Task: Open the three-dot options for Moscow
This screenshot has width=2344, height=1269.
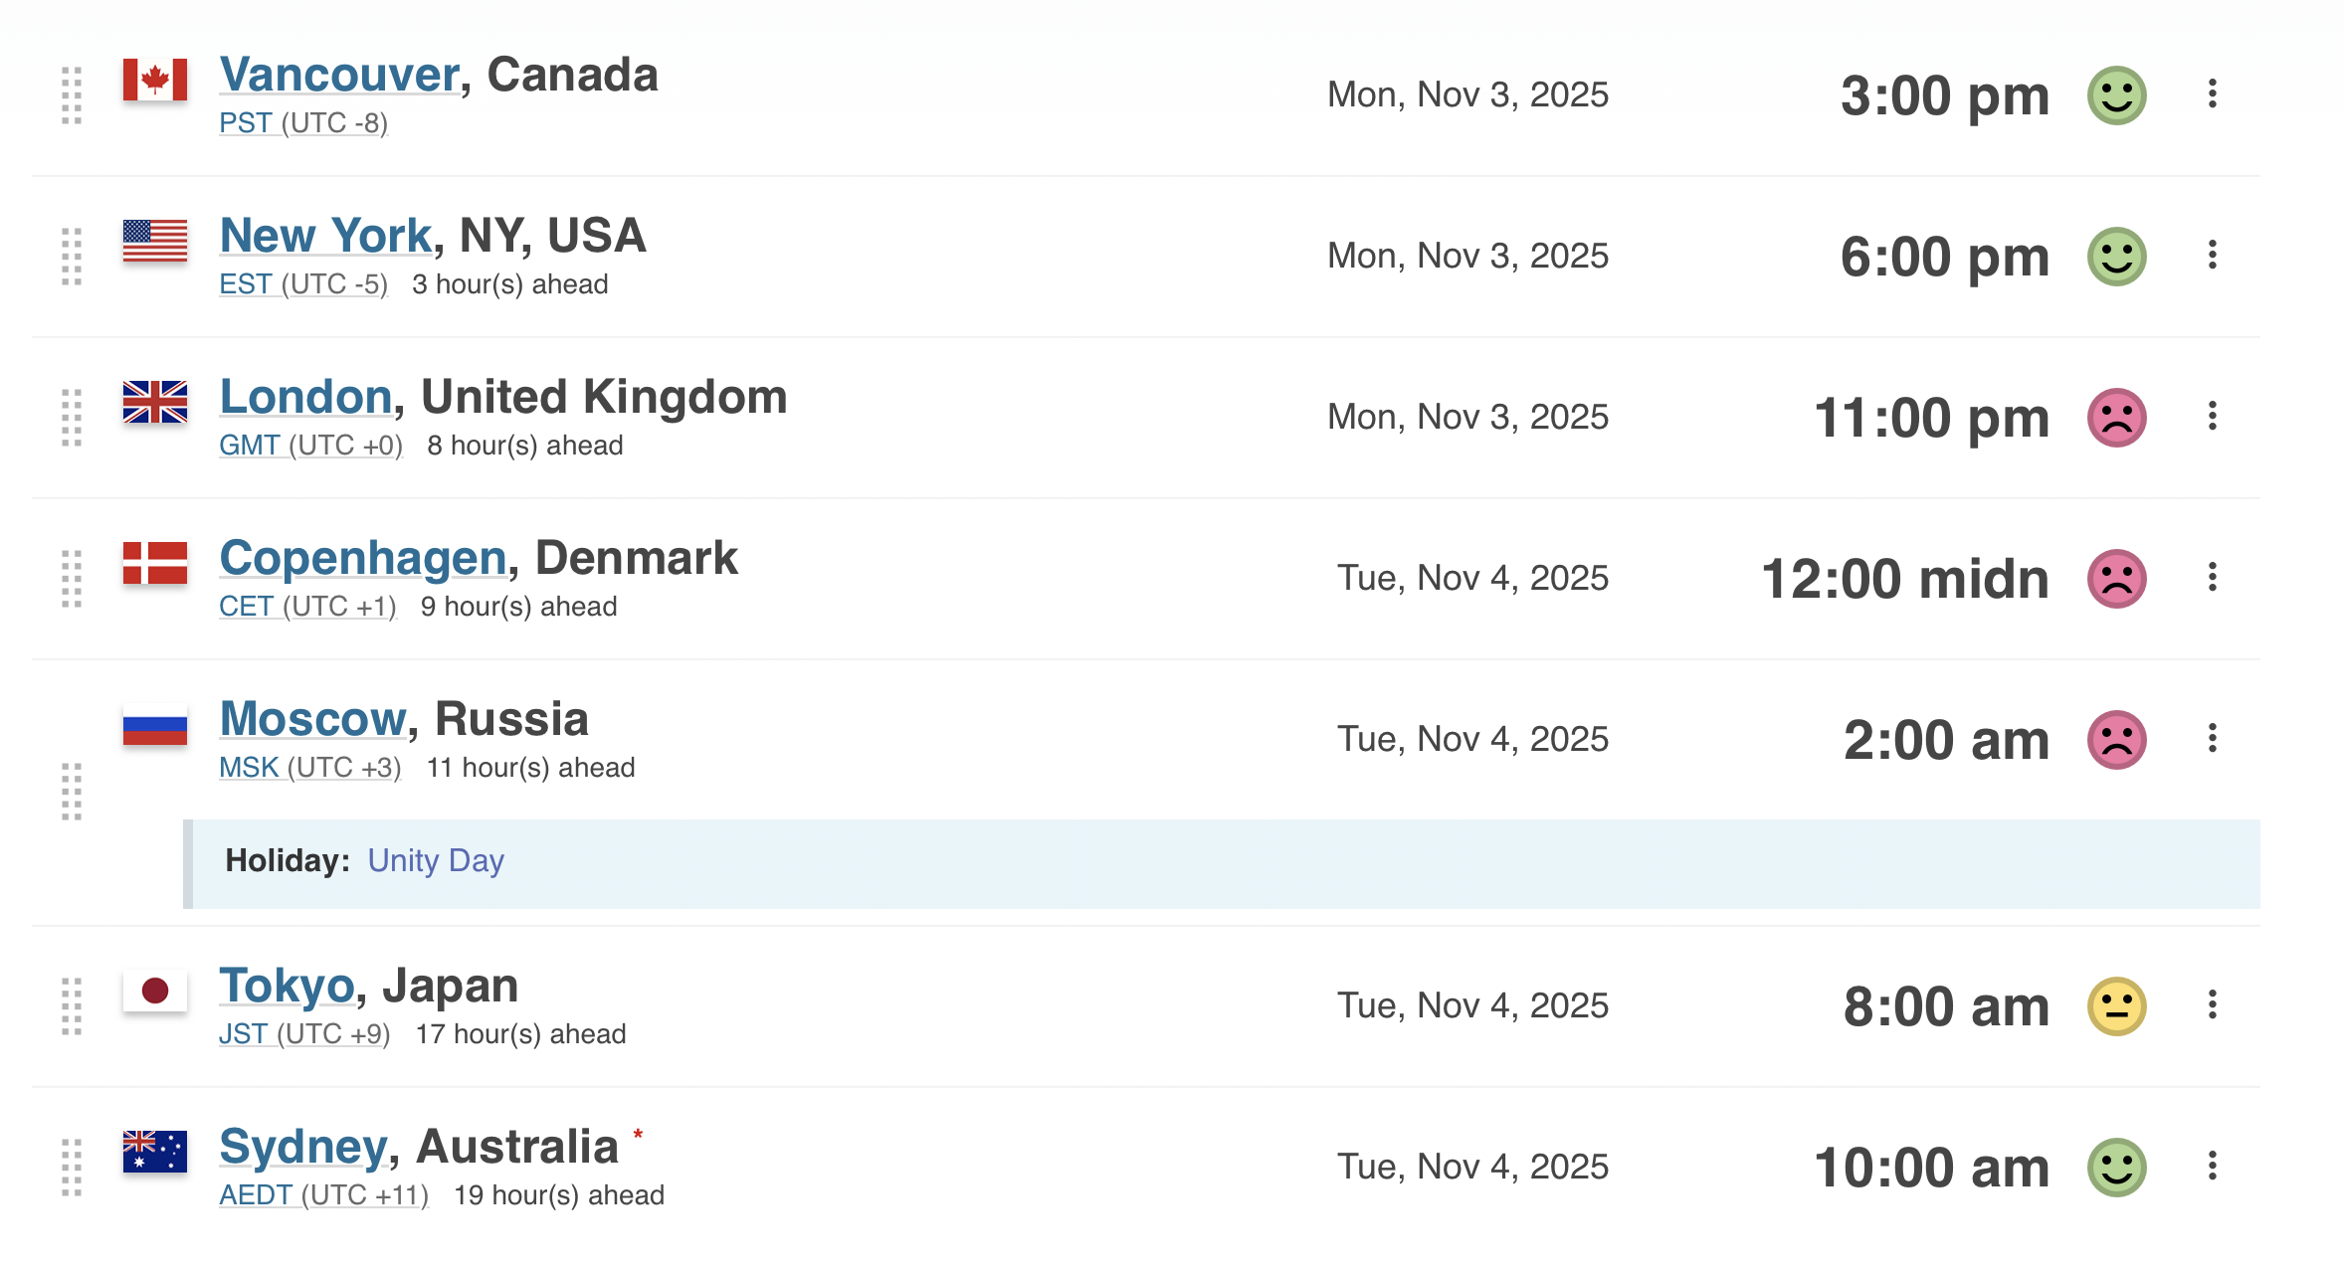Action: [2212, 739]
